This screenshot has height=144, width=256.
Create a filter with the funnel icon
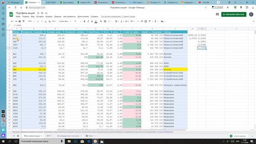point(150,21)
